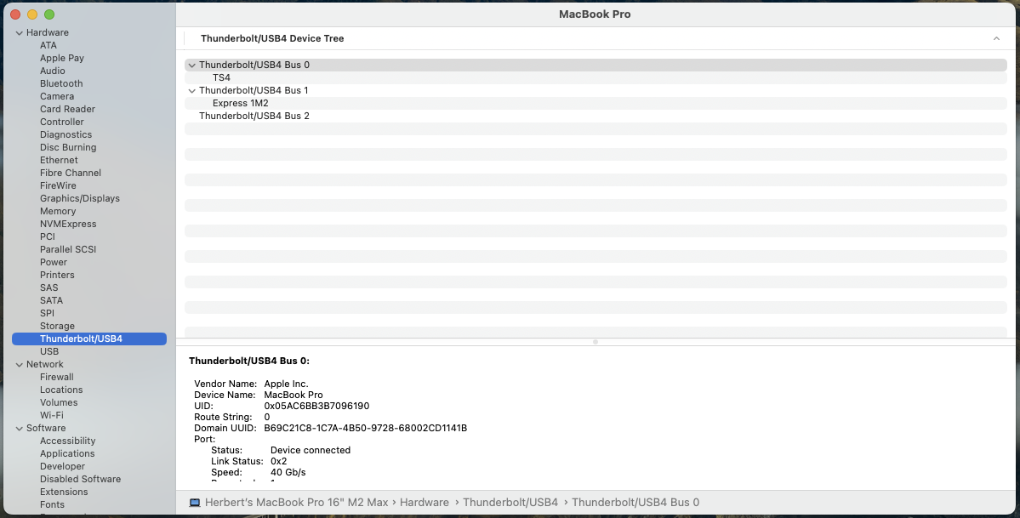Click the Thunderbolt/USB4 Device Tree column header

(x=272, y=38)
